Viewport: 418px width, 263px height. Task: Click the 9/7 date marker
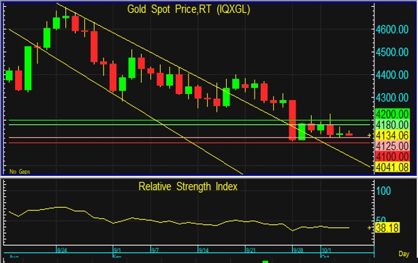[155, 250]
